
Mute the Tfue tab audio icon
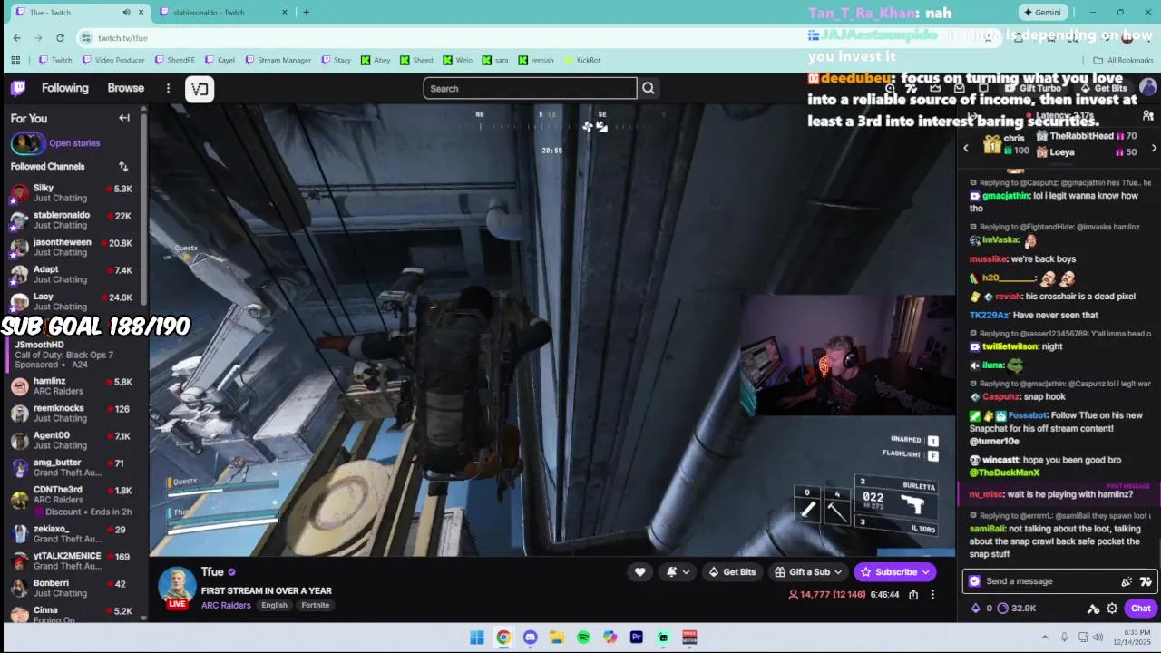click(126, 12)
